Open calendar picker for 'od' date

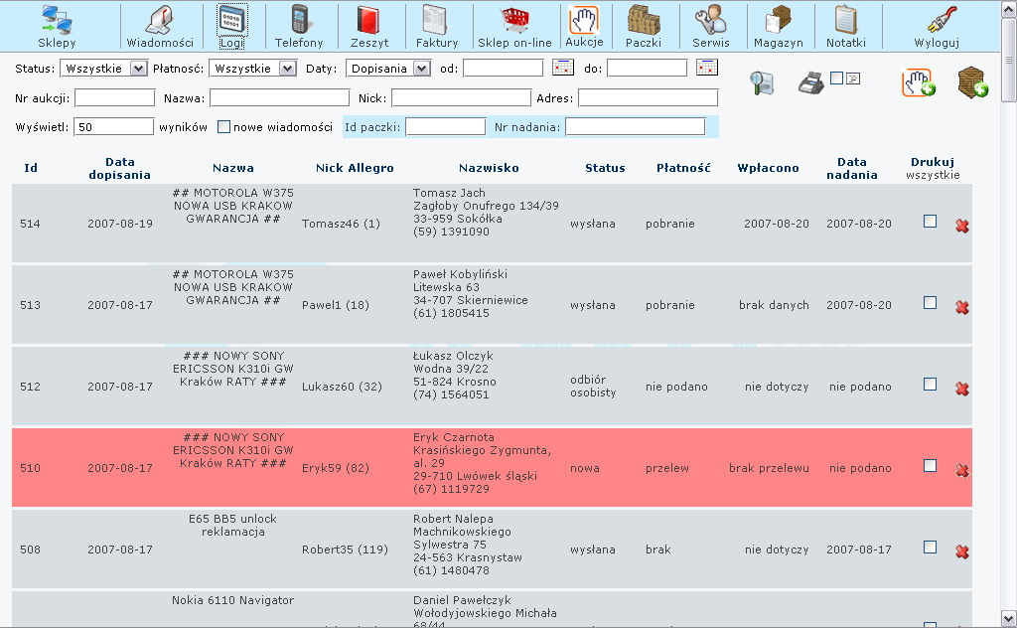coord(563,67)
